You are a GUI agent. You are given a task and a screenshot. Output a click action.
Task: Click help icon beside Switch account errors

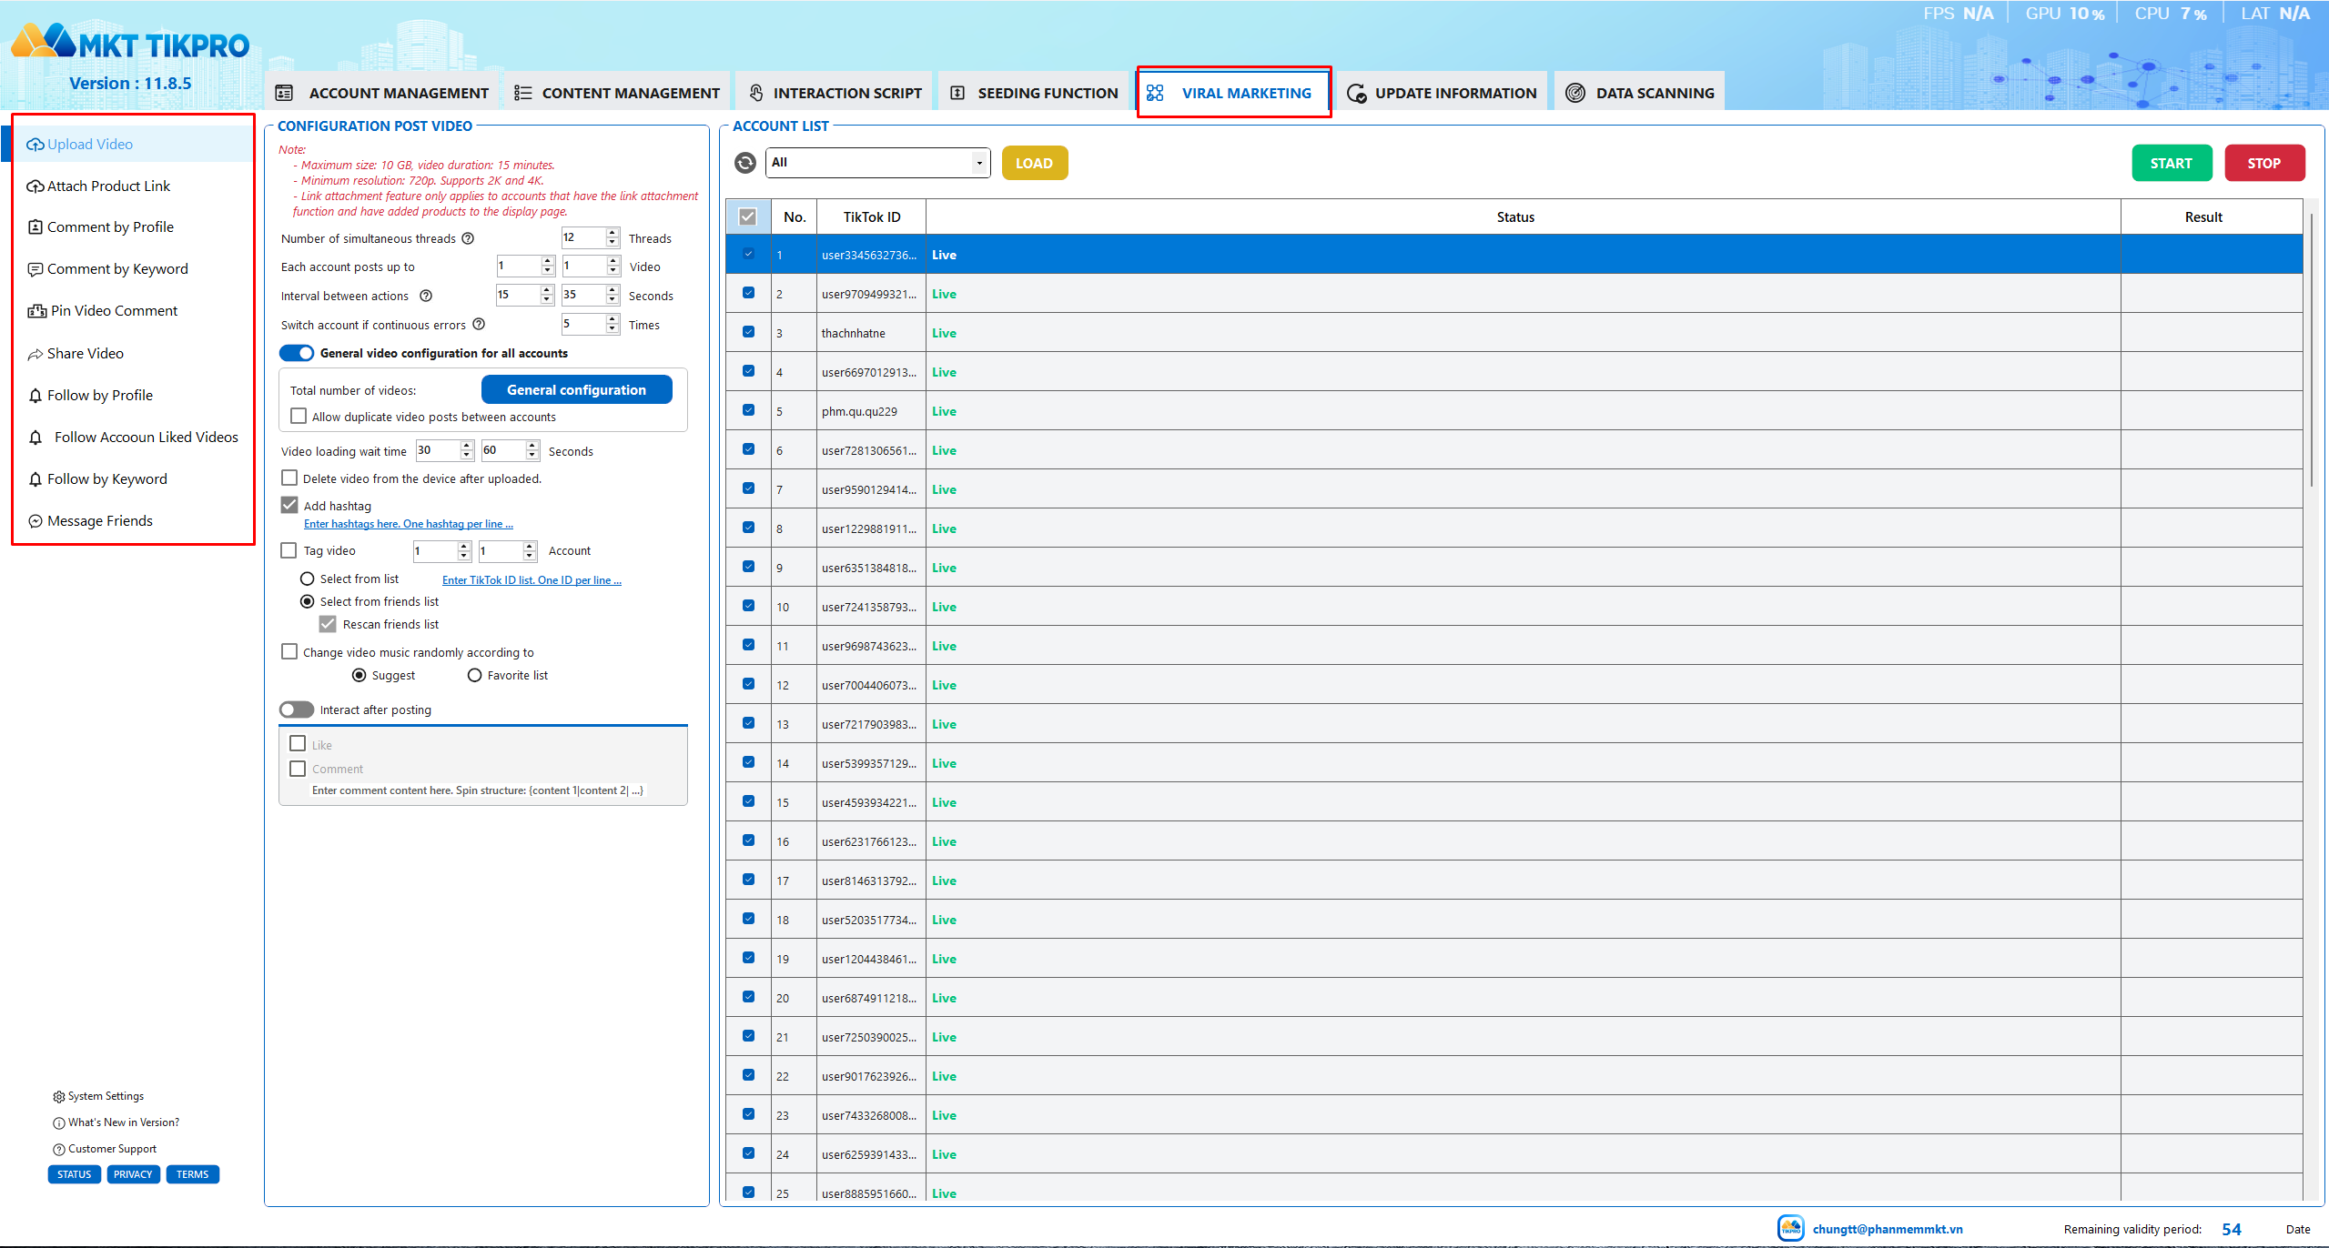pyautogui.click(x=479, y=324)
